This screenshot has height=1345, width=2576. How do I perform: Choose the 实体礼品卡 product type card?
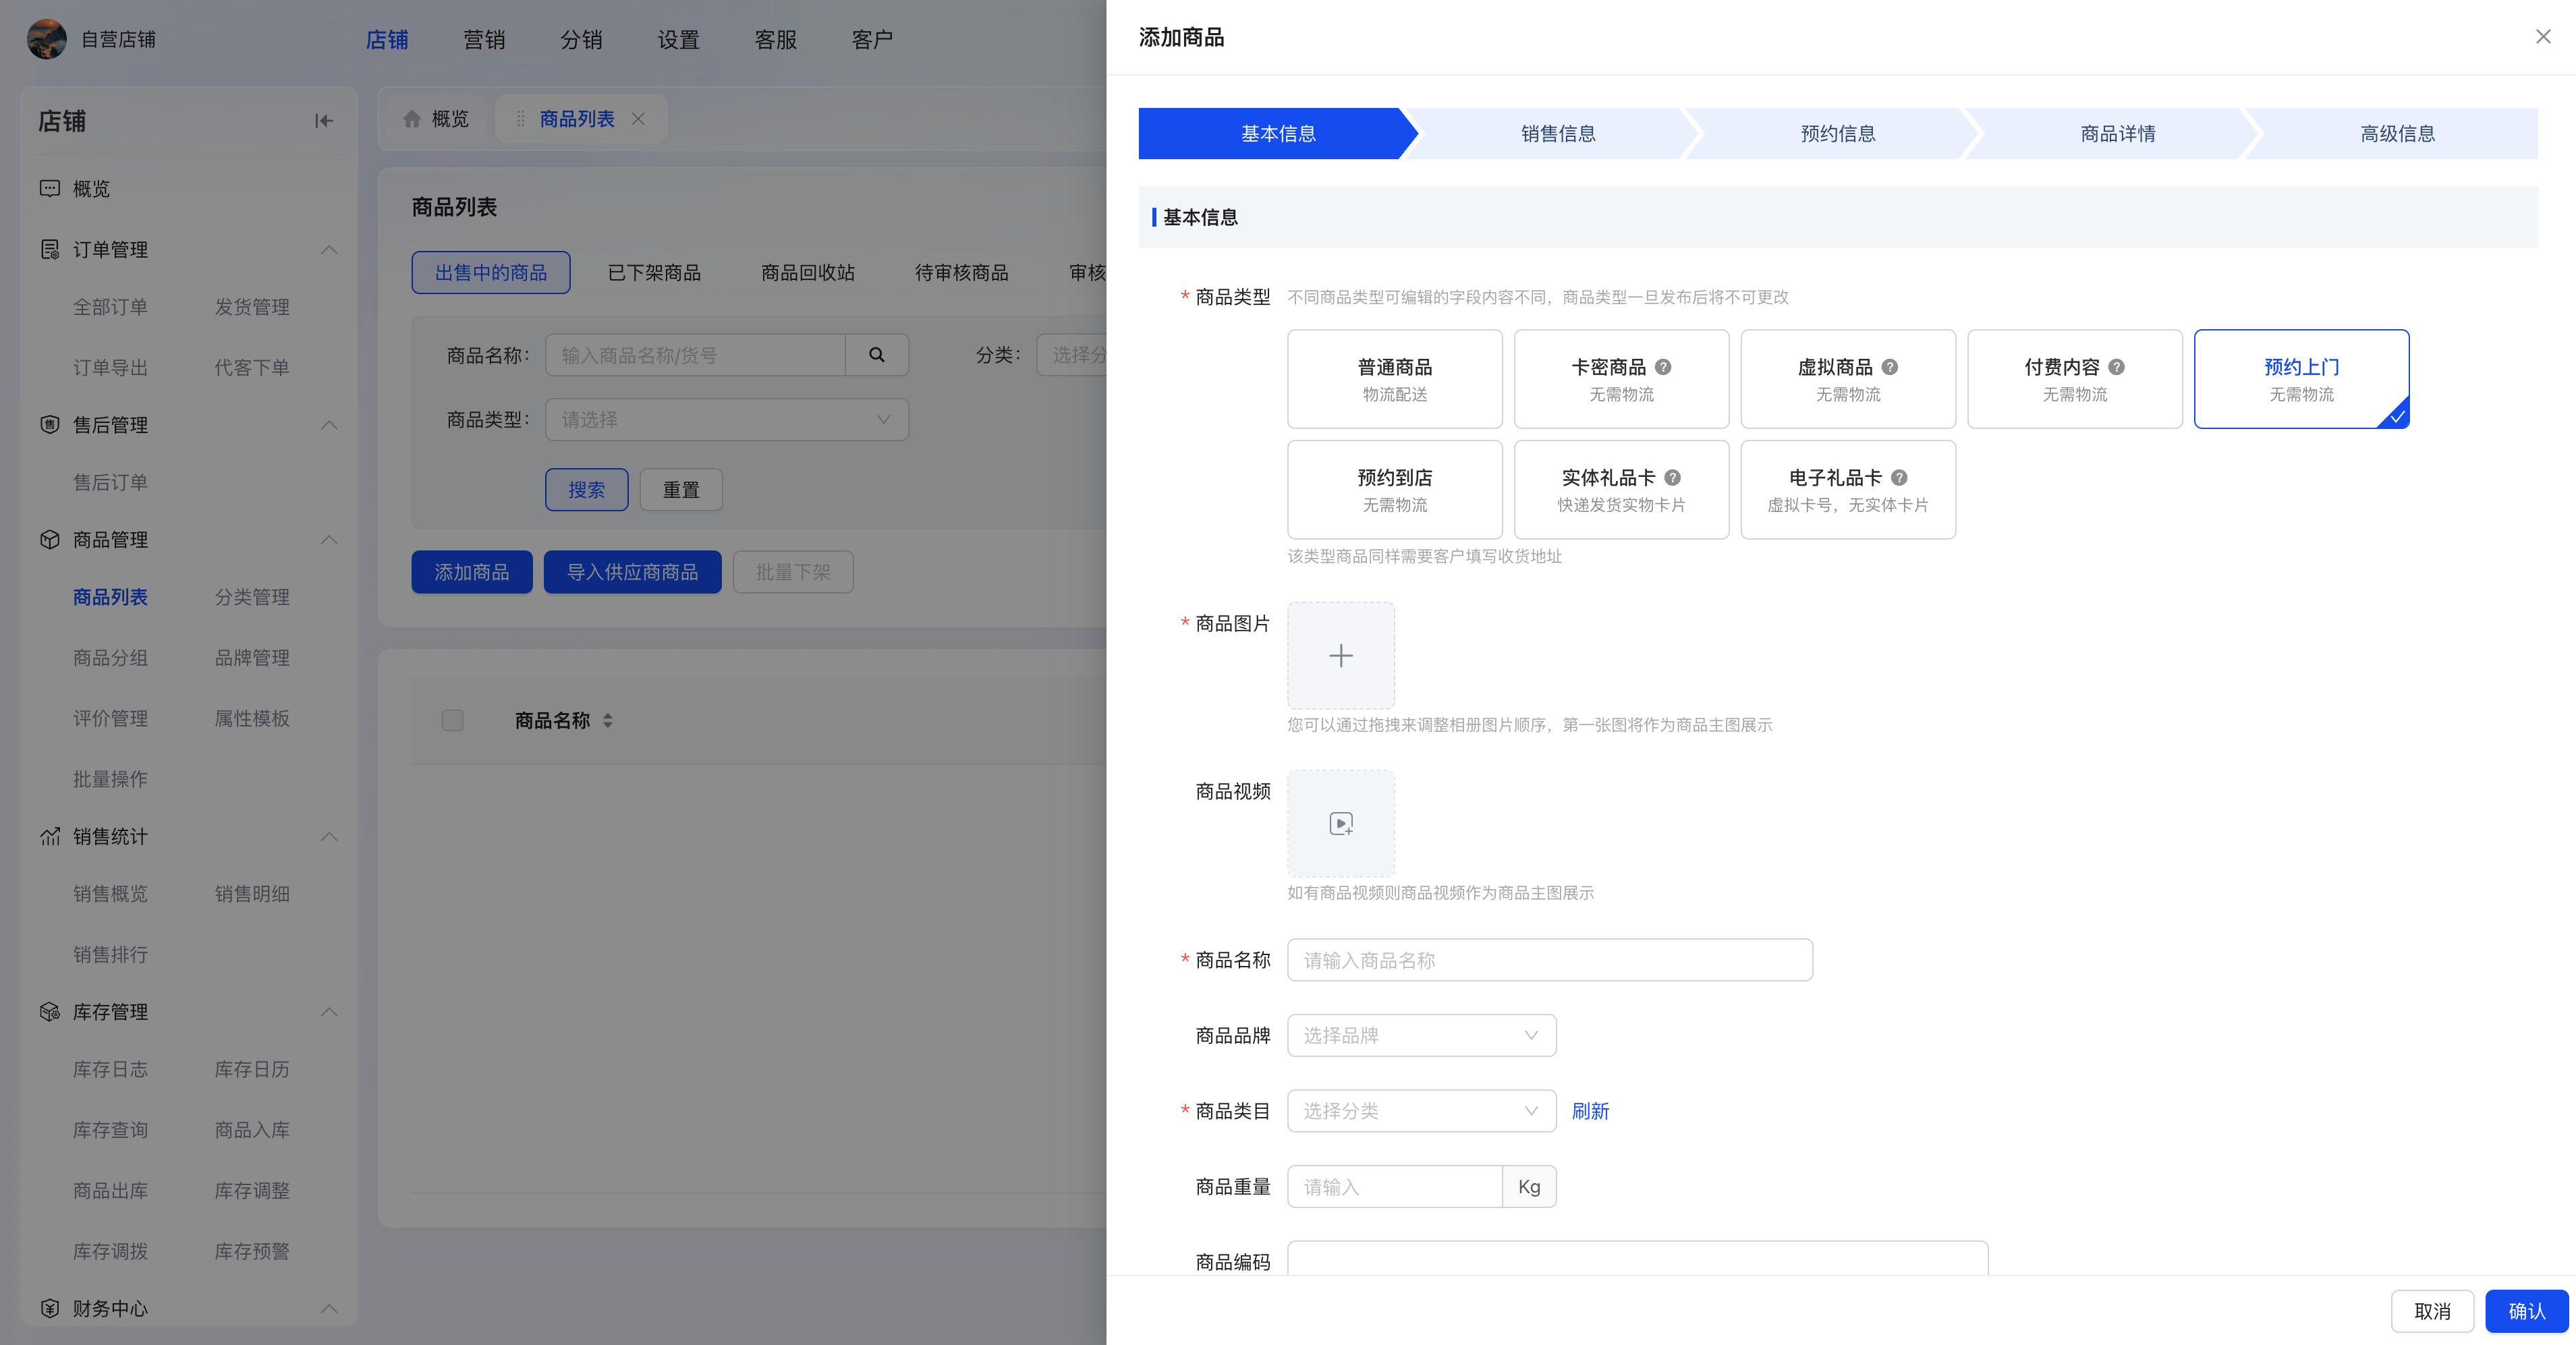tap(1621, 490)
